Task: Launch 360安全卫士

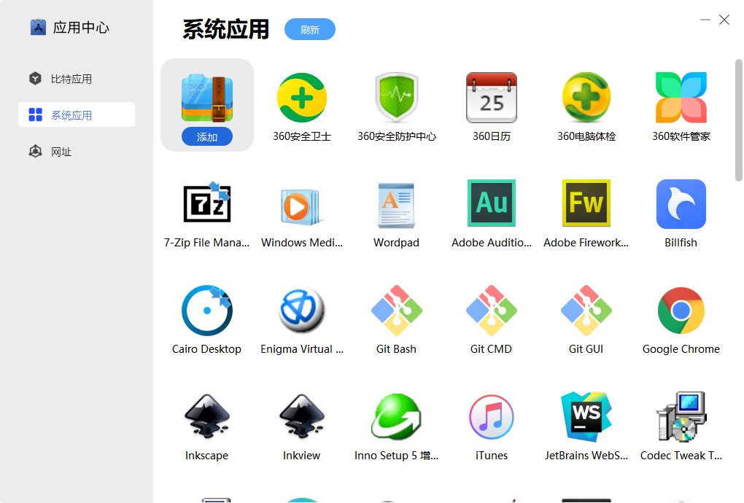Action: point(301,97)
